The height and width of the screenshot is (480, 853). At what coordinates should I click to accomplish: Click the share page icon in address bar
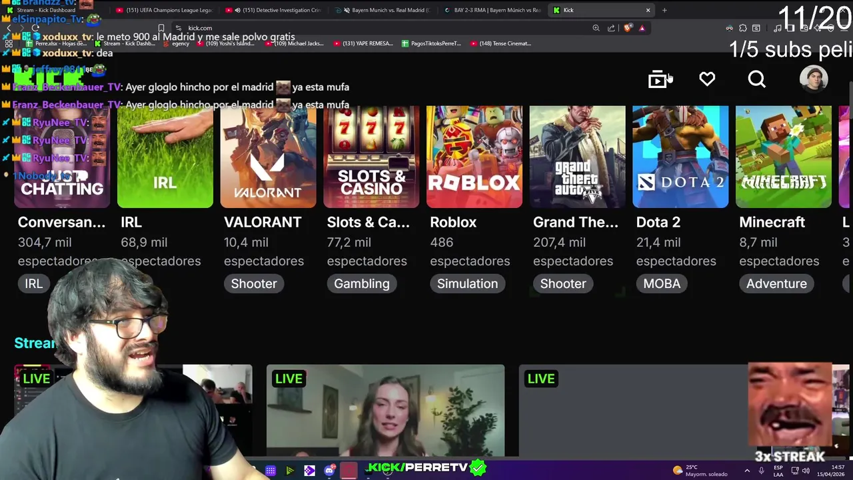(x=611, y=28)
